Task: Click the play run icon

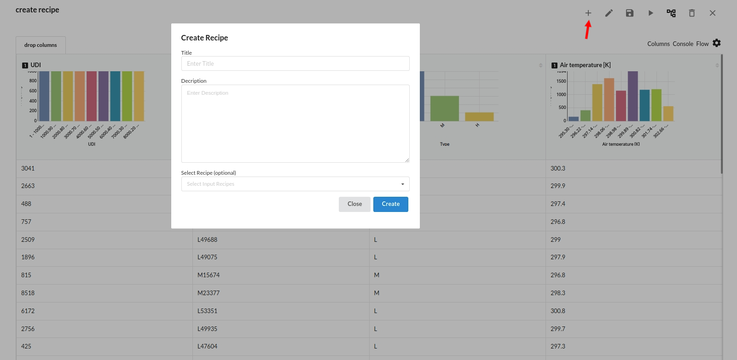Action: click(650, 13)
